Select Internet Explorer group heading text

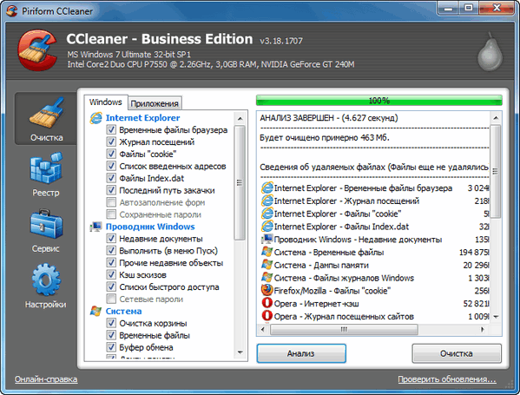coord(142,118)
